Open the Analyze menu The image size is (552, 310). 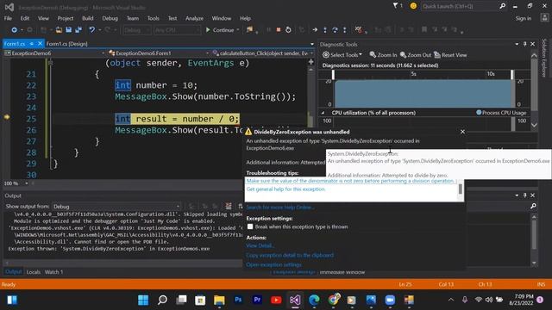coord(194,18)
